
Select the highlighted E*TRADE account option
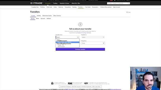pyautogui.click(x=67, y=42)
